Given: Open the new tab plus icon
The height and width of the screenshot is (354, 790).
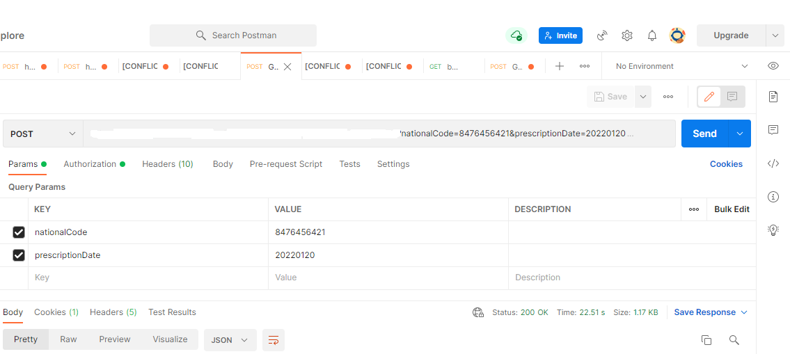Looking at the screenshot, I should click(x=559, y=66).
